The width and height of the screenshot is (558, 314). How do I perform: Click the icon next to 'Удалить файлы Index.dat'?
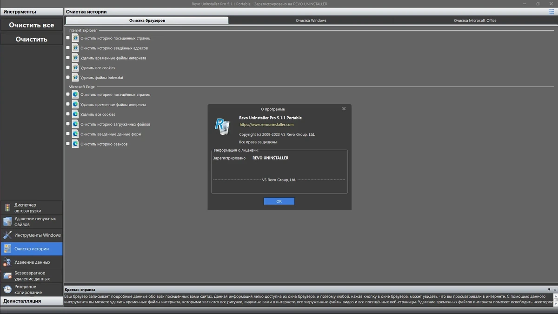pos(75,77)
